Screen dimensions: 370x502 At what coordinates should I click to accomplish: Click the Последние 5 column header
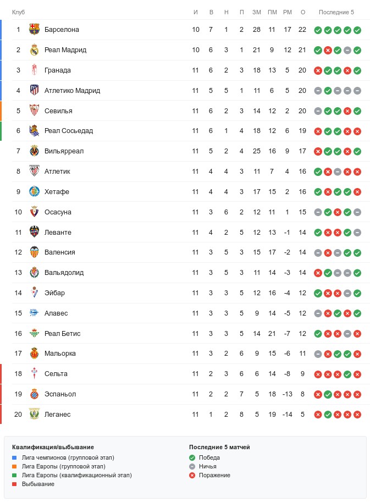[336, 13]
